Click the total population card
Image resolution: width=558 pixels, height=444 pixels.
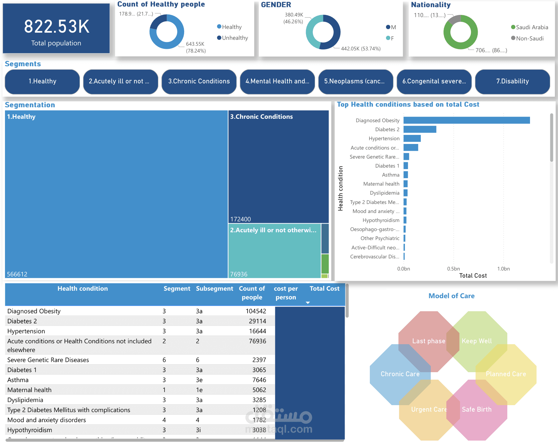click(56, 29)
